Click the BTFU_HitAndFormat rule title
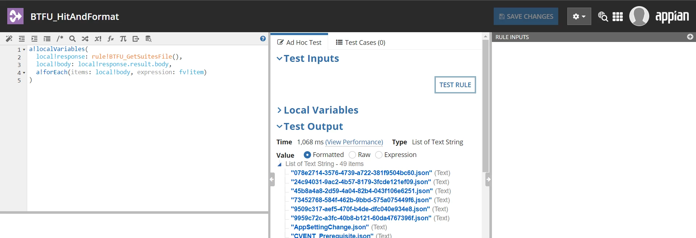Image resolution: width=696 pixels, height=238 pixels. click(x=75, y=17)
